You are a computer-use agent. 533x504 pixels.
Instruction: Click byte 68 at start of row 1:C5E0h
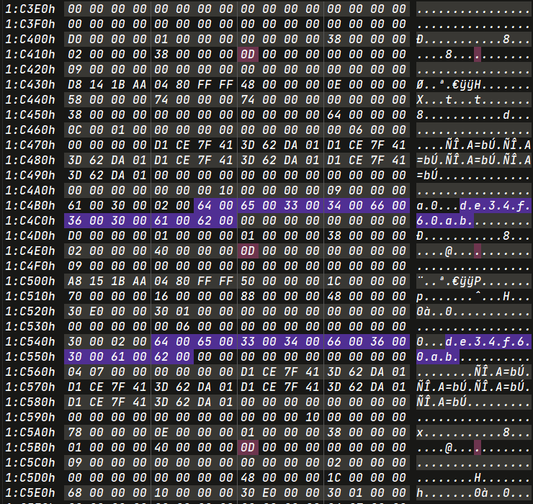75,493
